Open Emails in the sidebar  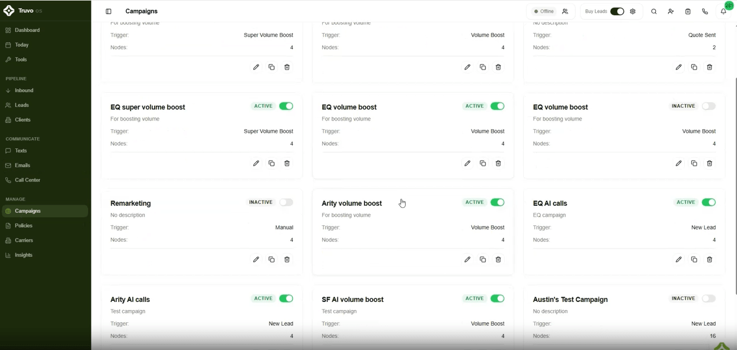coord(45,165)
